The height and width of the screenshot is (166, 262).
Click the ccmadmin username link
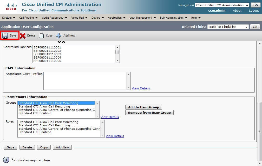(217, 11)
